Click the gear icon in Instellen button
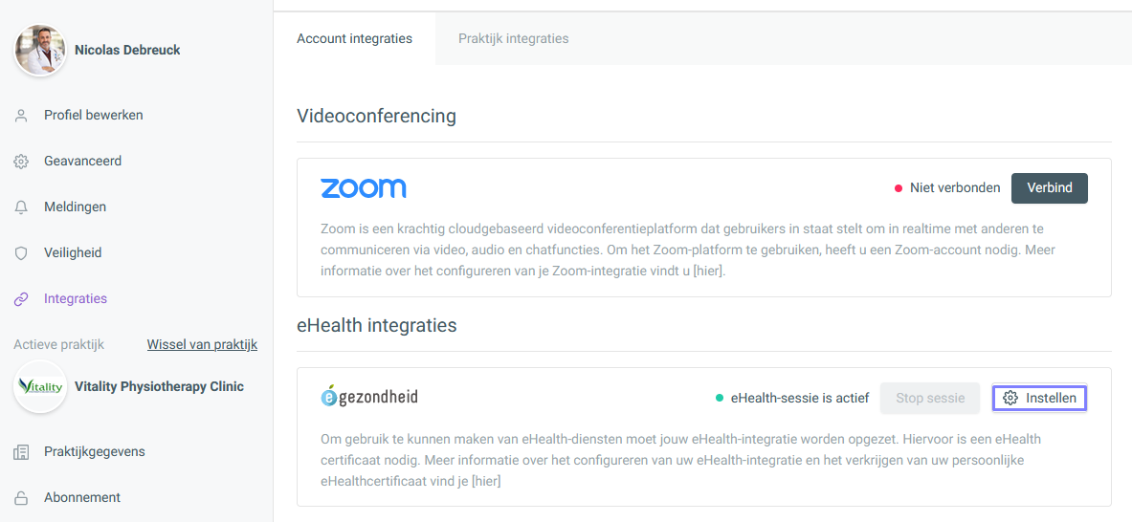1132x522 pixels. click(x=1010, y=398)
